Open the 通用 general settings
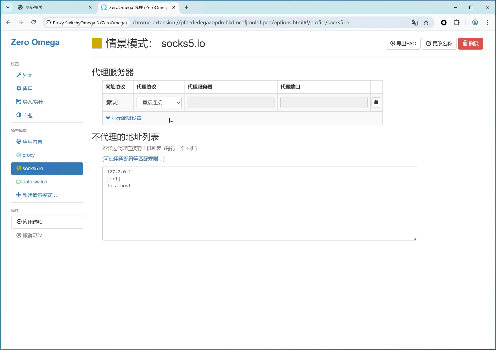 click(24, 89)
